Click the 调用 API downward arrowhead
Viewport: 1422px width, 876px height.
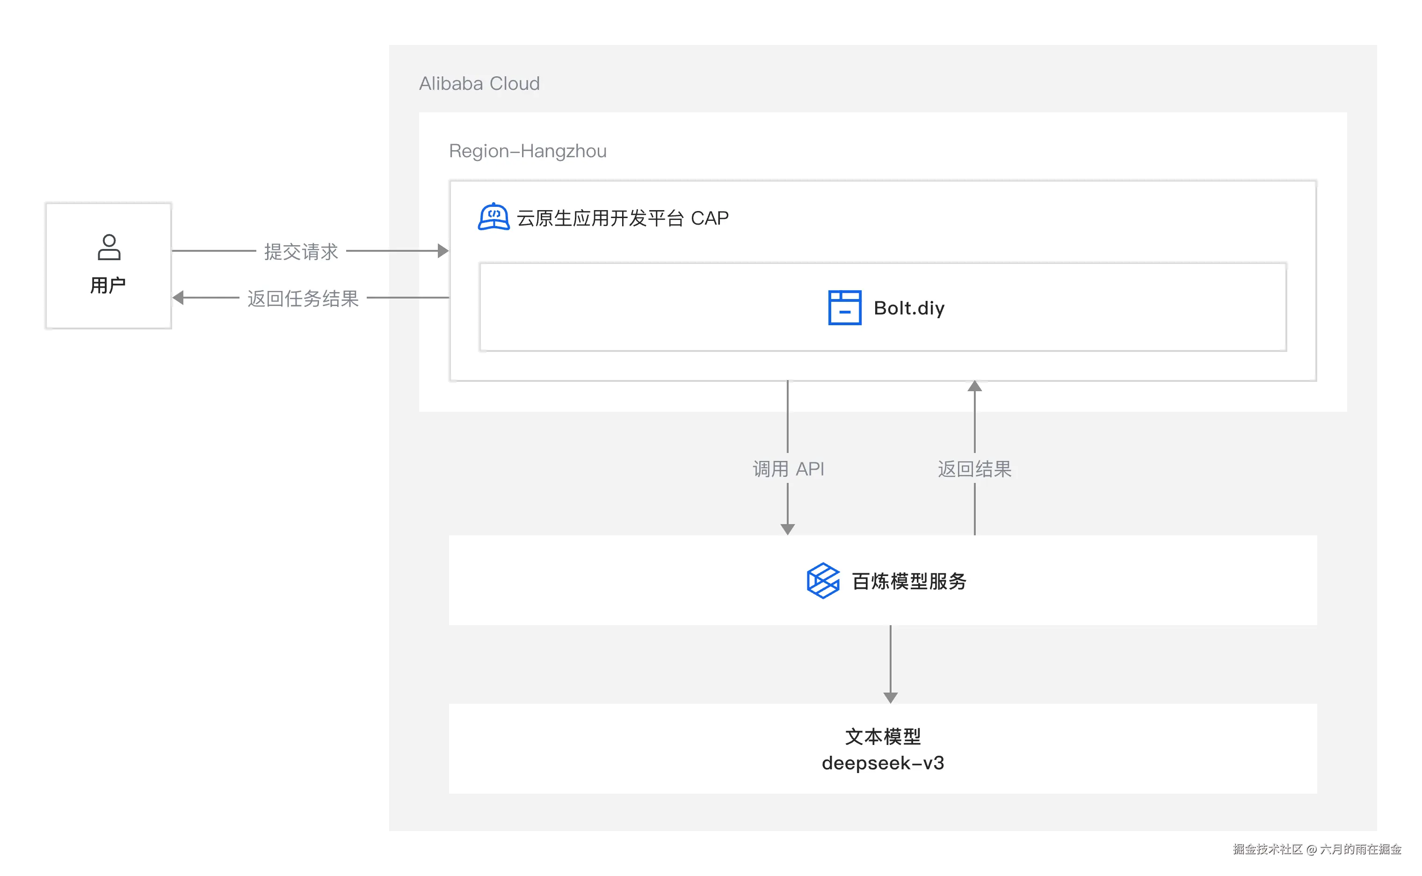coord(787,528)
